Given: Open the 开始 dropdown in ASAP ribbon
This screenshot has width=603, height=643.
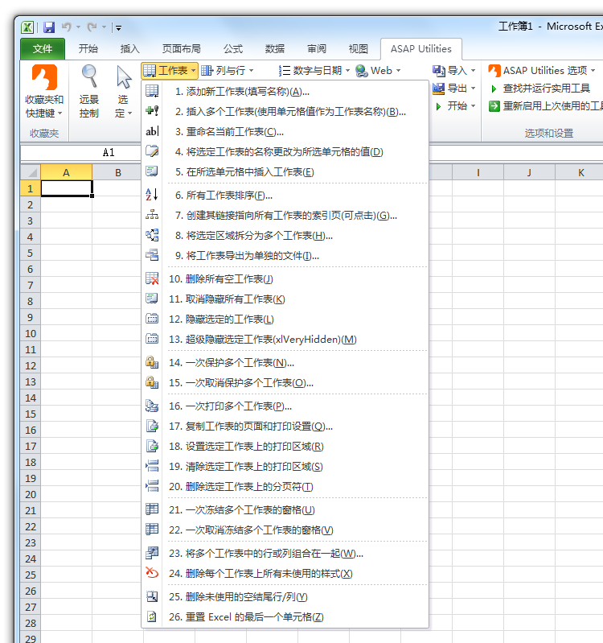Looking at the screenshot, I should [x=455, y=106].
